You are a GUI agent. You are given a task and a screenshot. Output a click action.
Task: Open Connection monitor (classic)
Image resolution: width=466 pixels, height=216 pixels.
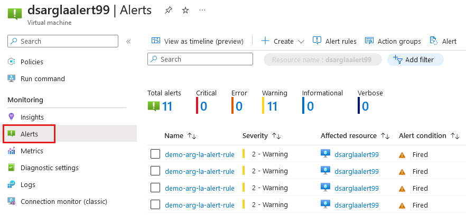click(x=63, y=202)
